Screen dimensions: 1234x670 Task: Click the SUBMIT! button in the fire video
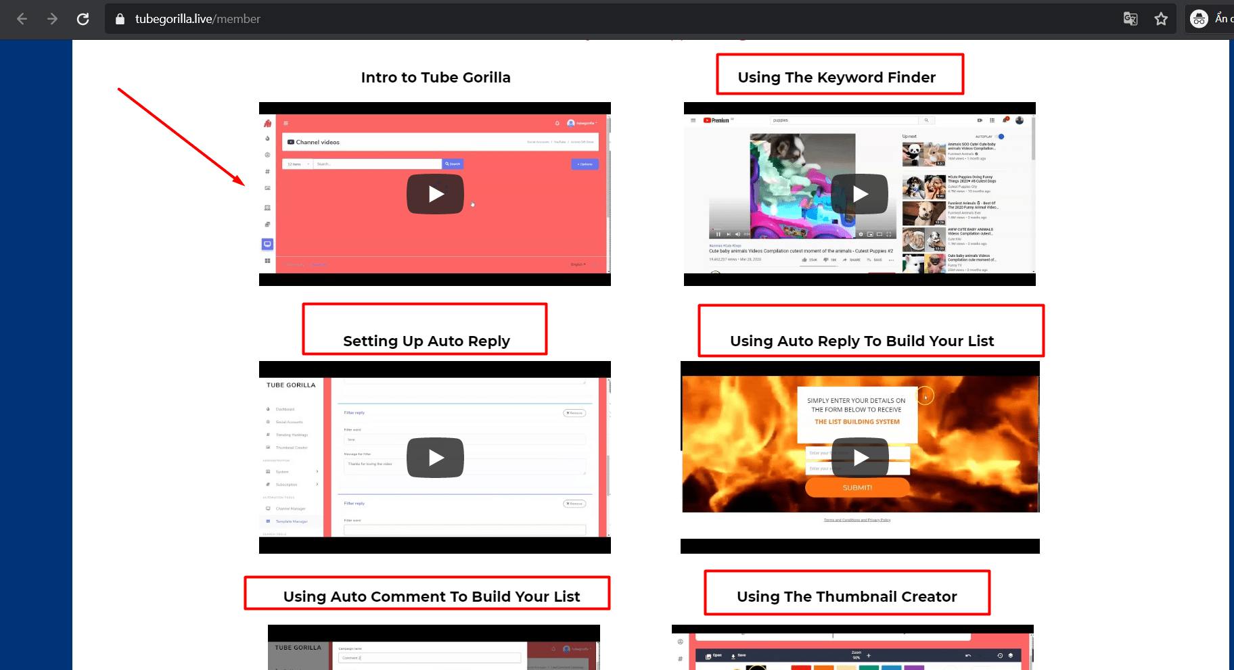tap(857, 487)
